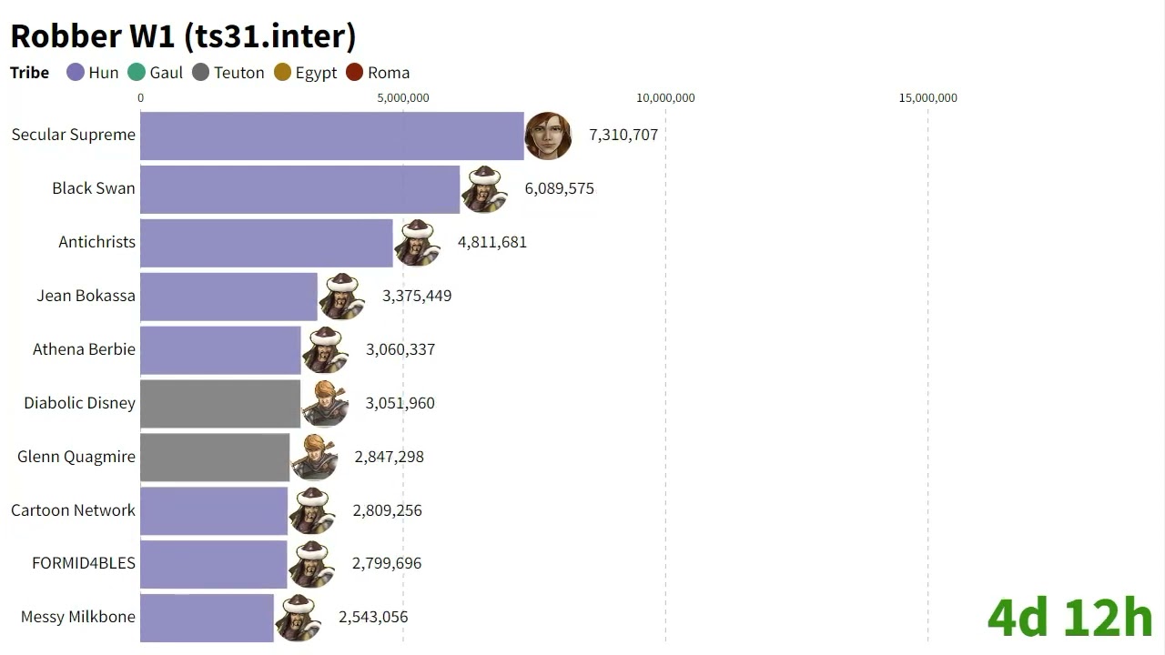Image resolution: width=1165 pixels, height=655 pixels.
Task: Click Diabolic Disney's Teuton avatar icon
Action: click(x=325, y=403)
